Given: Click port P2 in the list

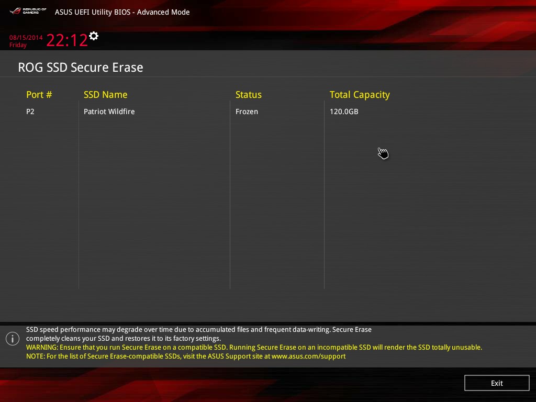Looking at the screenshot, I should 30,111.
